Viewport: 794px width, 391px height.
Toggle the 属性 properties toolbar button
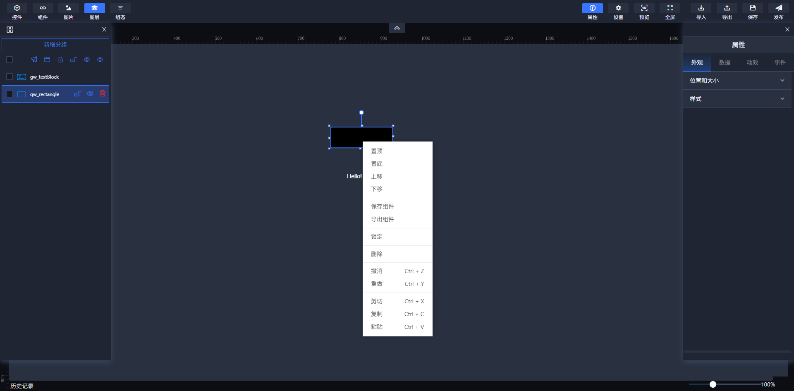(x=593, y=12)
